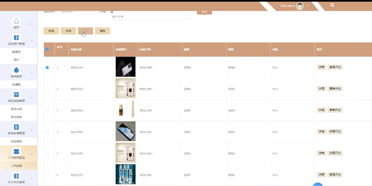Click 详情 button in row 商品名称2
This screenshot has height=186, width=372.
tap(321, 153)
